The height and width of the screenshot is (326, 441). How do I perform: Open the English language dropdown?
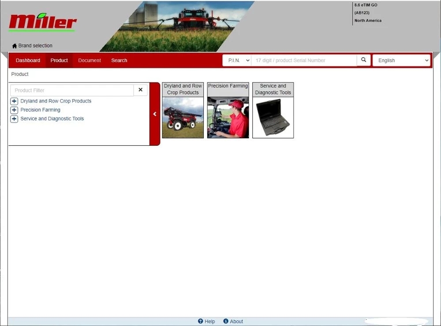401,60
